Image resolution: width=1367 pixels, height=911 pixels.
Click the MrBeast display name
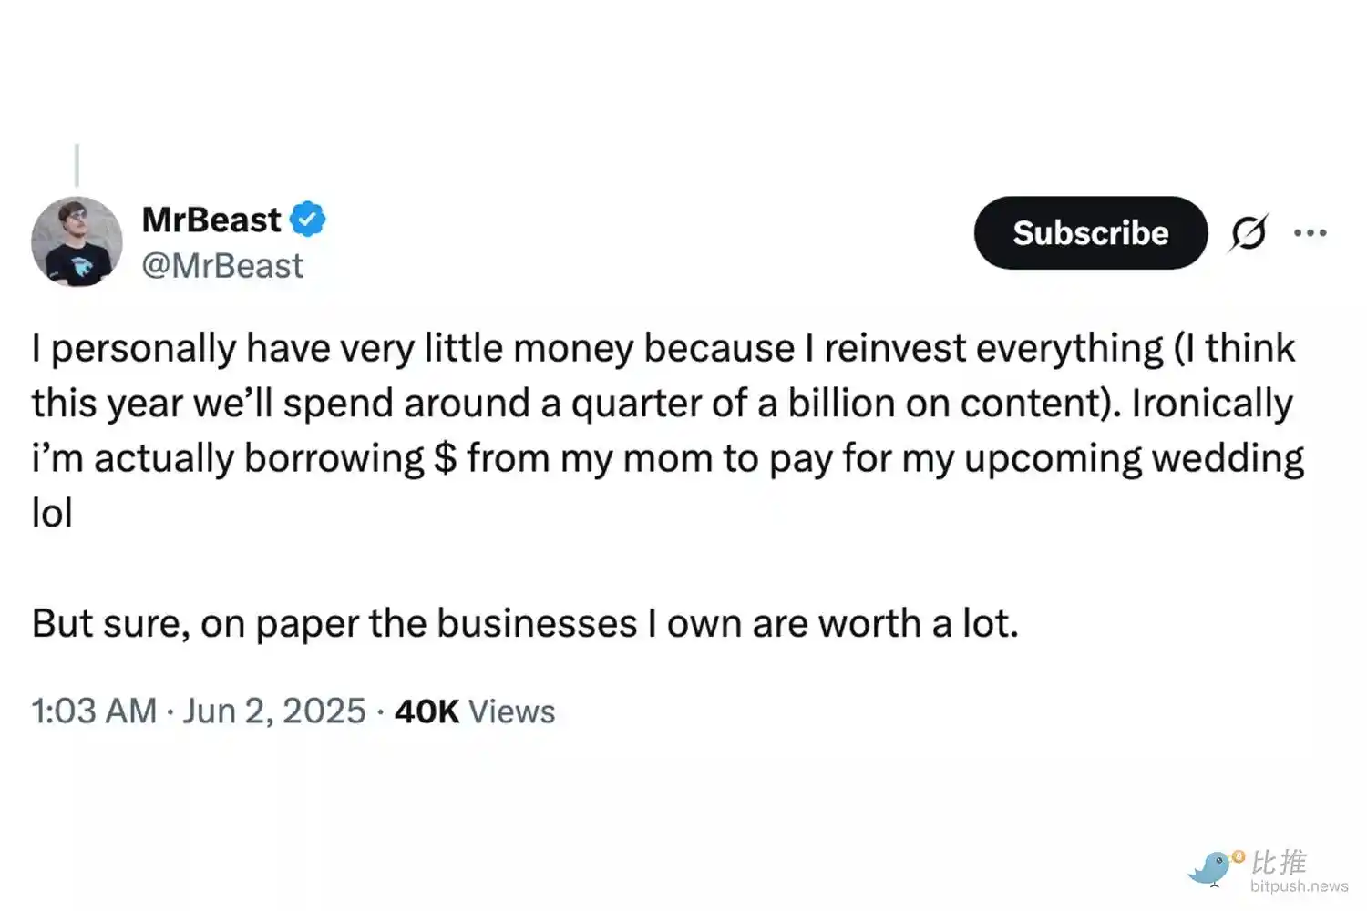[211, 218]
